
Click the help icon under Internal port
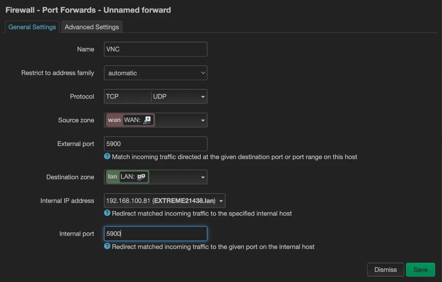pyautogui.click(x=107, y=247)
